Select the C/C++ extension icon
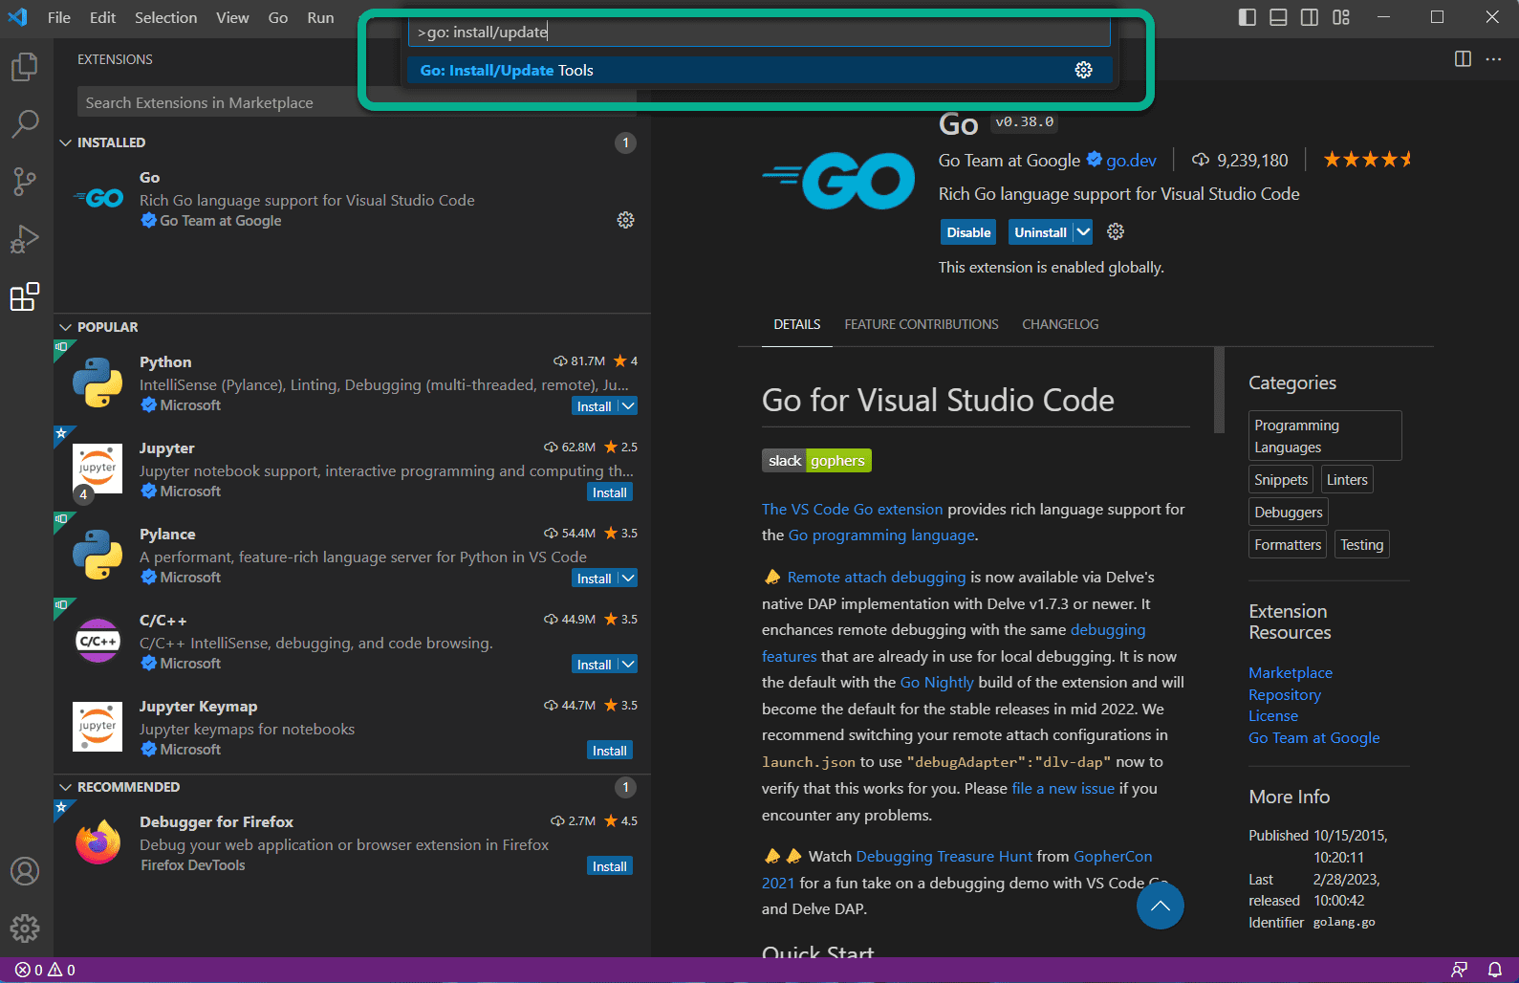Viewport: 1519px width, 983px height. click(98, 641)
